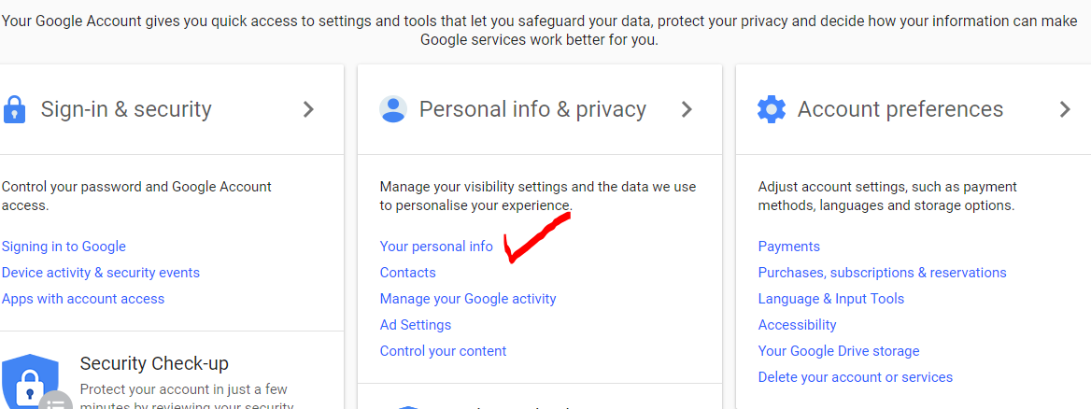Open Your personal info link

coord(436,247)
